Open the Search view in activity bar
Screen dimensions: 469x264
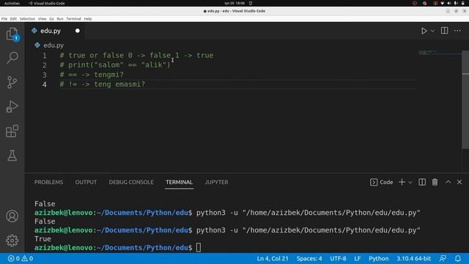pos(12,57)
